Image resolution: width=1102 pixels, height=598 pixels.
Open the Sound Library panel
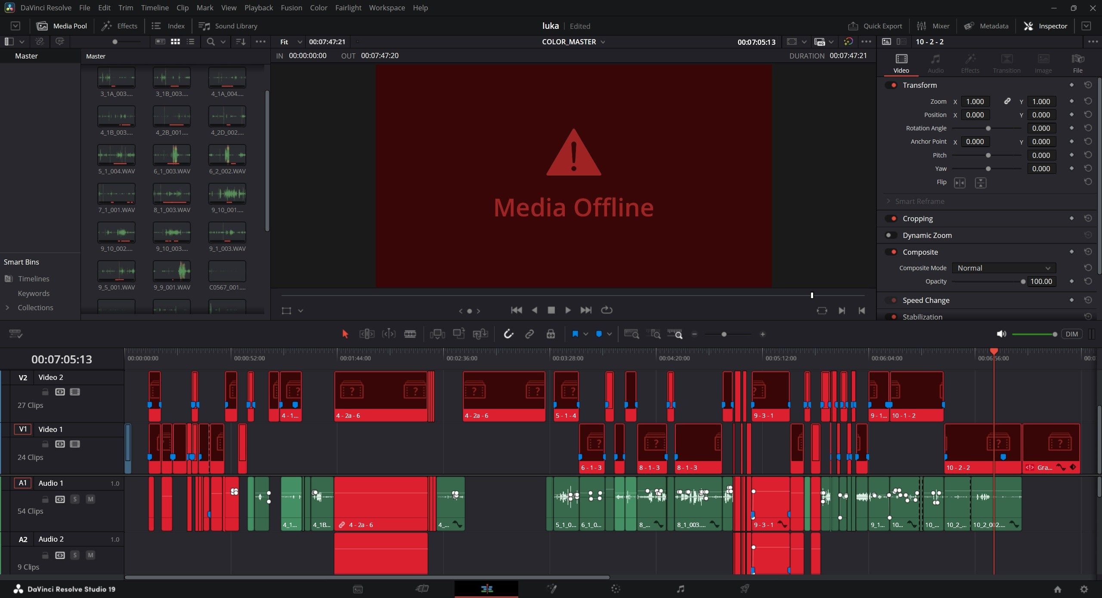click(x=229, y=26)
